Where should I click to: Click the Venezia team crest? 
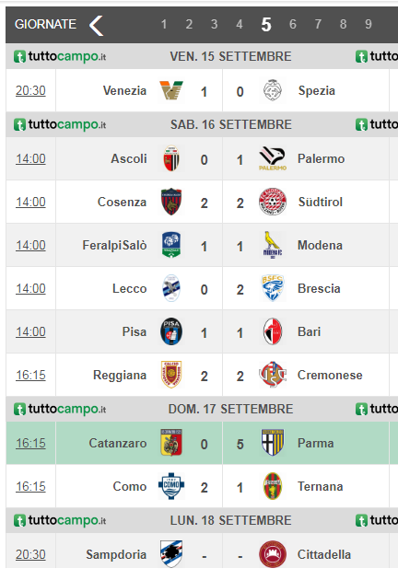point(171,90)
